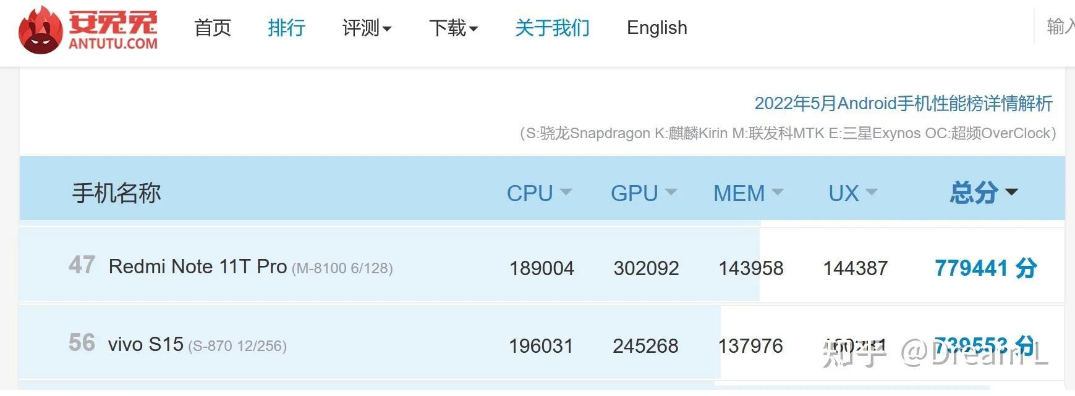The width and height of the screenshot is (1075, 396).
Task: Click the AnTuTu logo
Action: (x=88, y=29)
